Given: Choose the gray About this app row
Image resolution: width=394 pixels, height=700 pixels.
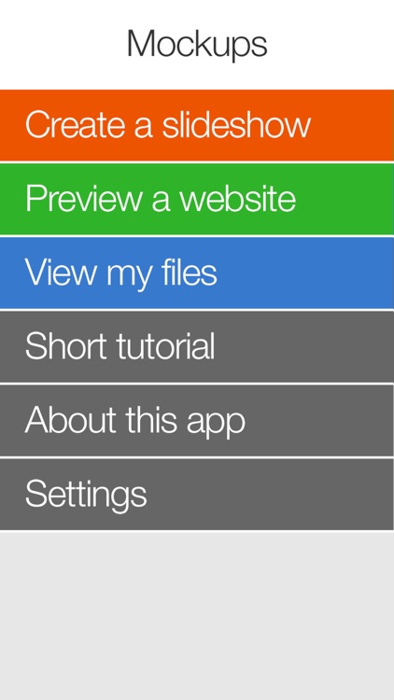Looking at the screenshot, I should [197, 421].
